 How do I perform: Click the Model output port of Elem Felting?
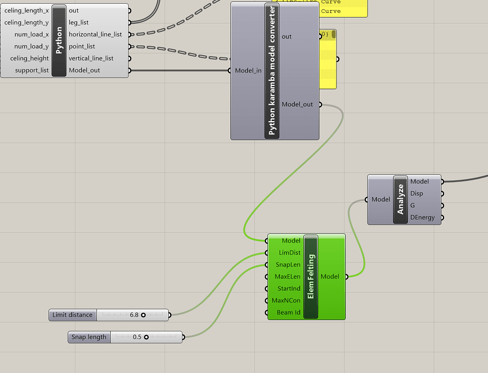coord(346,276)
